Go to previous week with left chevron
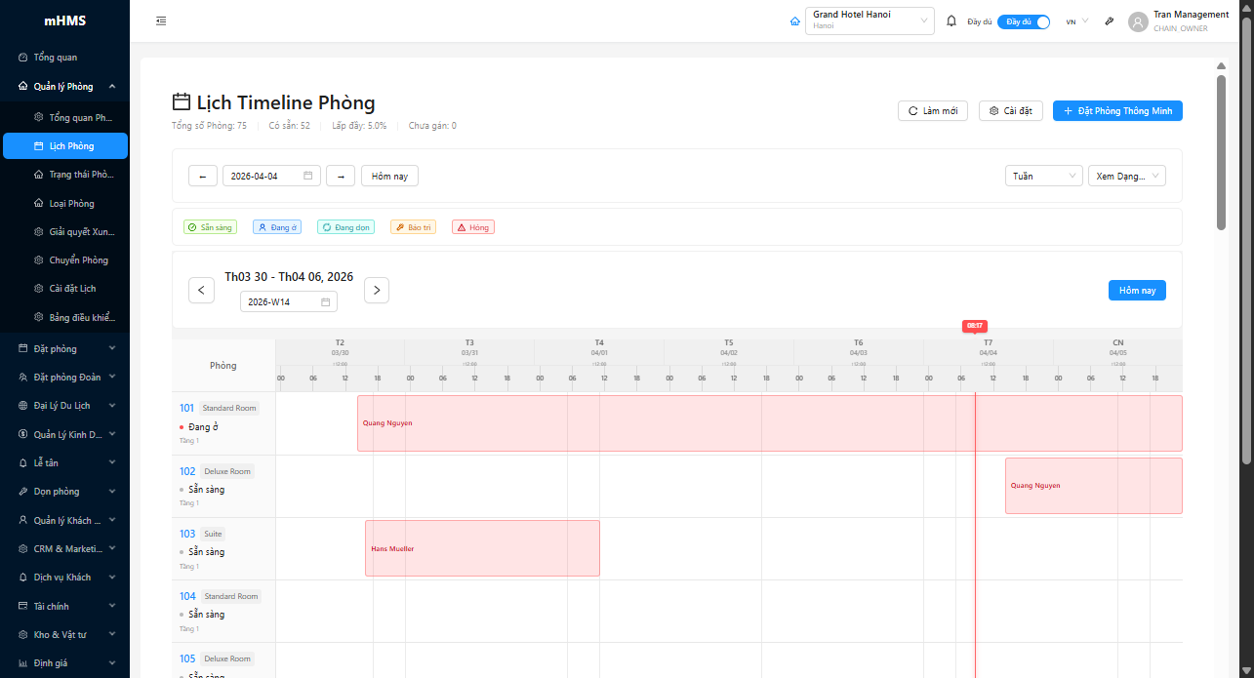 pos(201,291)
